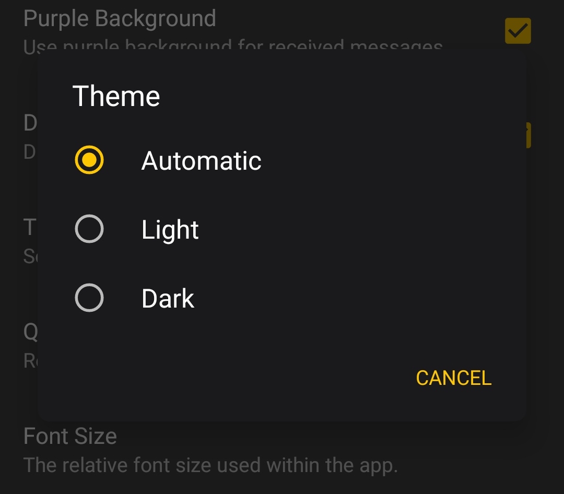Choose the Light theme radio button
This screenshot has width=564, height=494.
[89, 229]
